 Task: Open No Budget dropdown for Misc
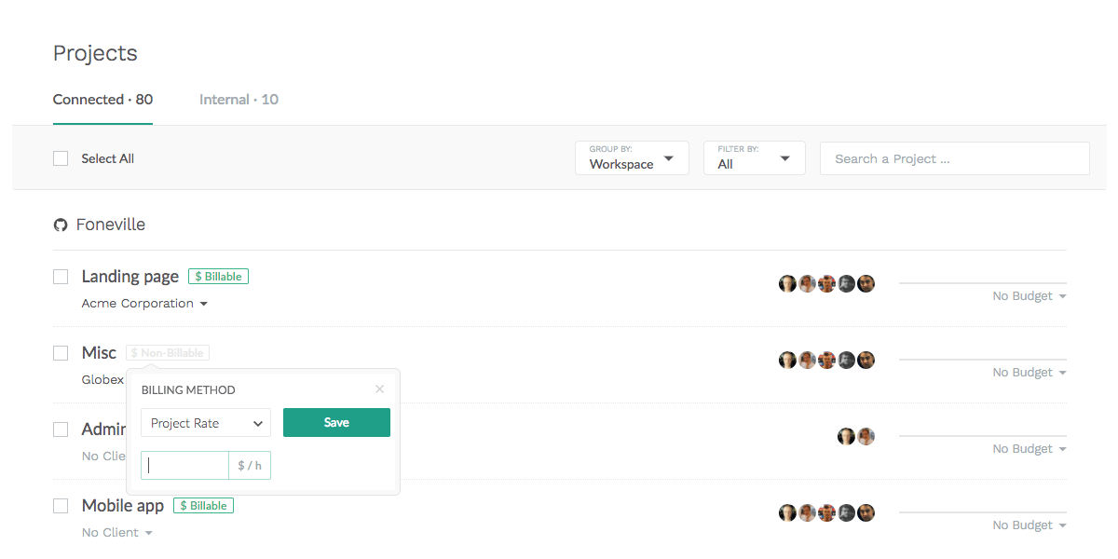click(1029, 373)
